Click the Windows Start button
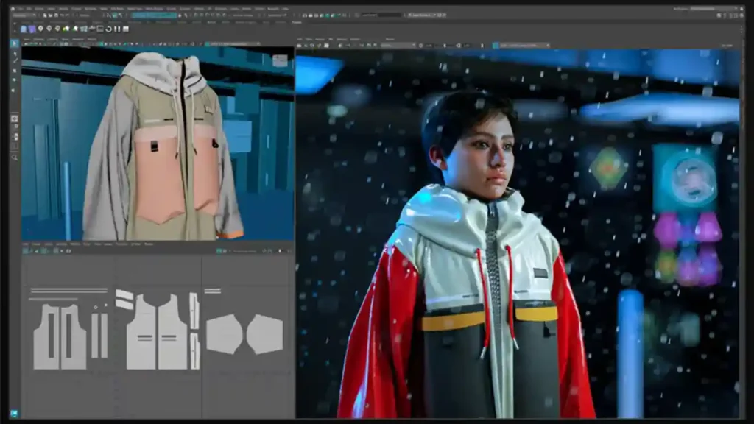The width and height of the screenshot is (754, 424). click(x=15, y=413)
